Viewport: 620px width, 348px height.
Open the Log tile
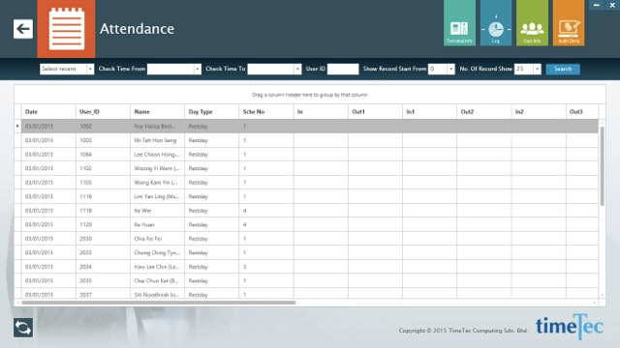click(x=496, y=23)
